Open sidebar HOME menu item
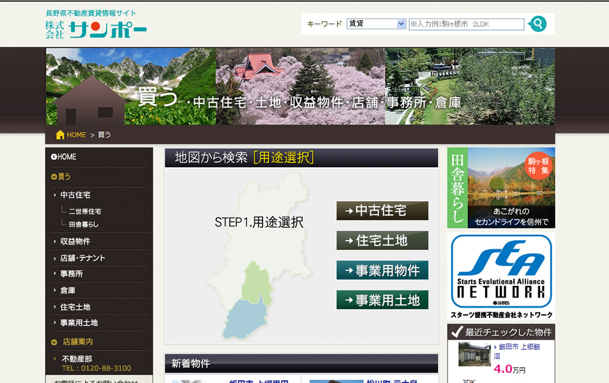The height and width of the screenshot is (383, 609). 67,157
